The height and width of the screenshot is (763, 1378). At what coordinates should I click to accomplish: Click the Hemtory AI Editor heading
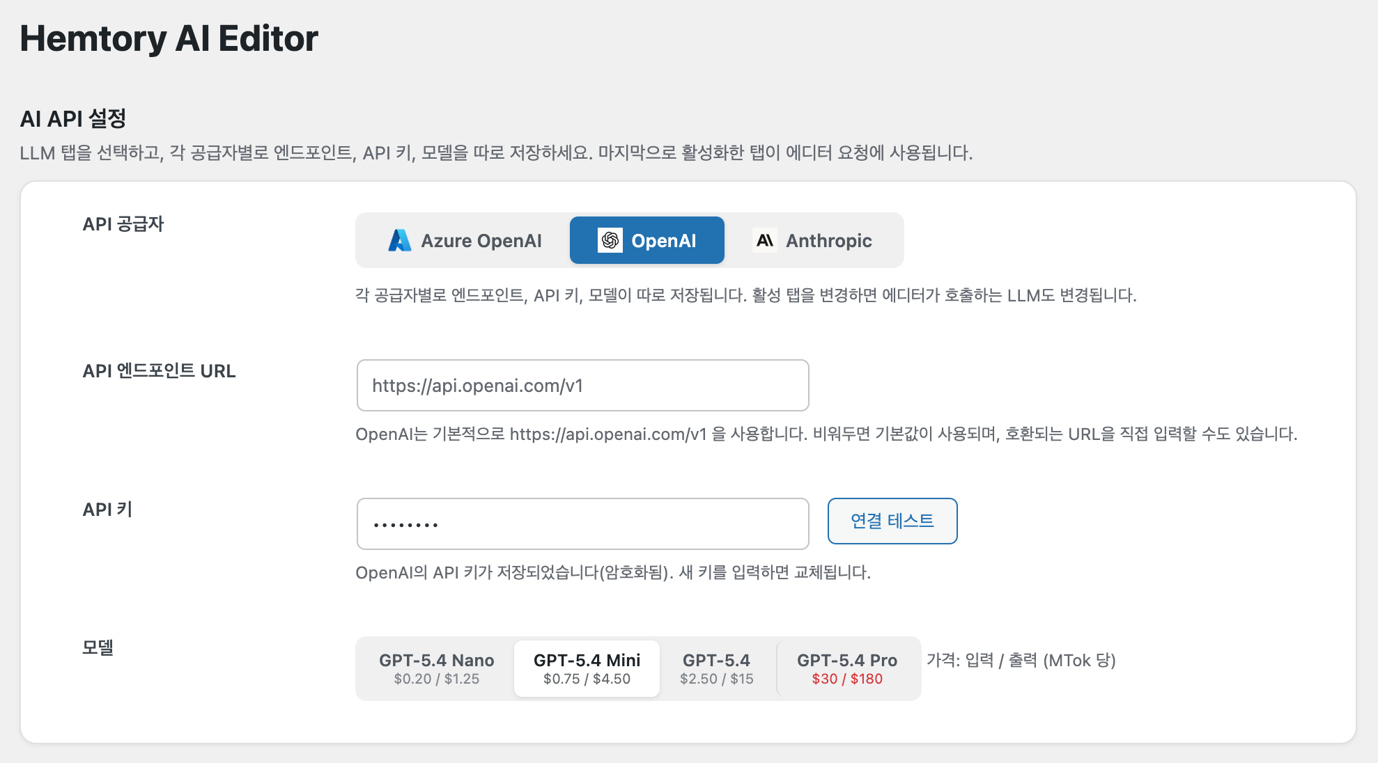169,39
